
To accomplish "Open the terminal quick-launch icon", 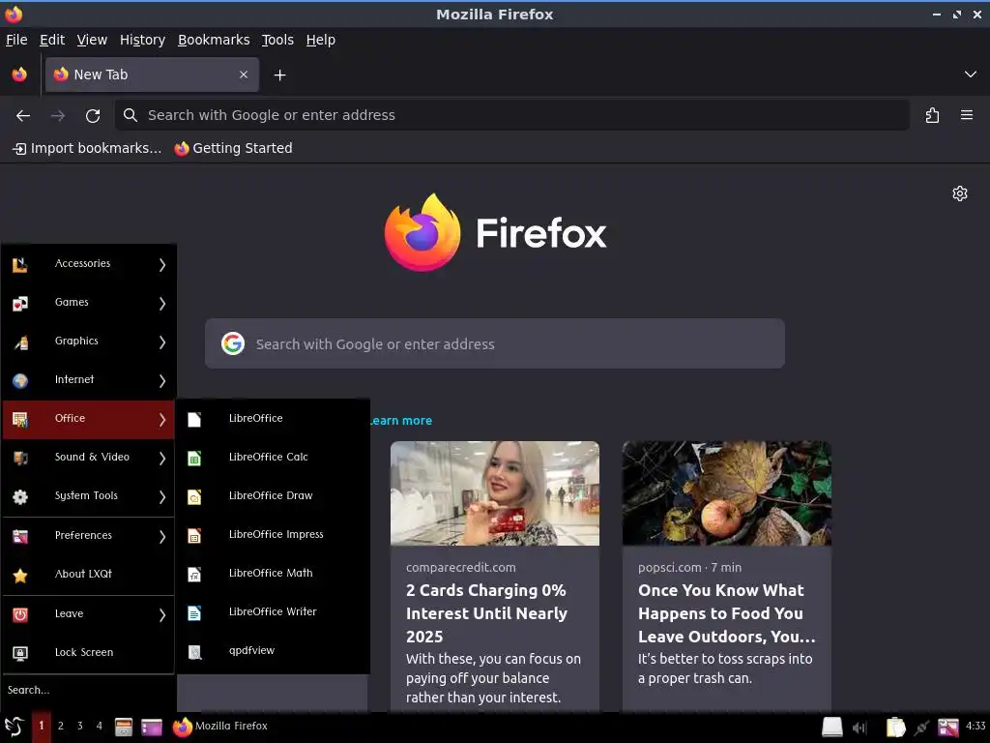I will (x=152, y=727).
